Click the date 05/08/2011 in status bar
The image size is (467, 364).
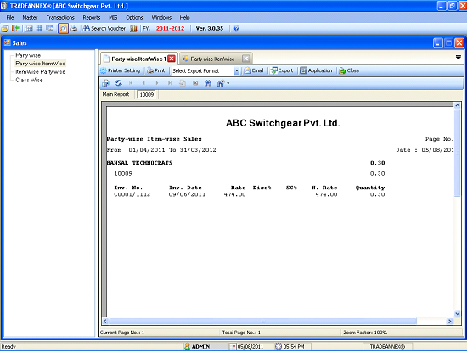tap(246, 346)
